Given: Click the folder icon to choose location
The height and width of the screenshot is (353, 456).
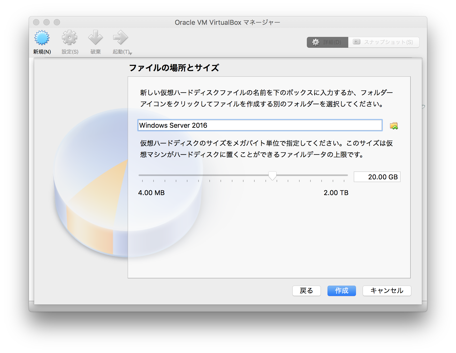Looking at the screenshot, I should pos(394,126).
